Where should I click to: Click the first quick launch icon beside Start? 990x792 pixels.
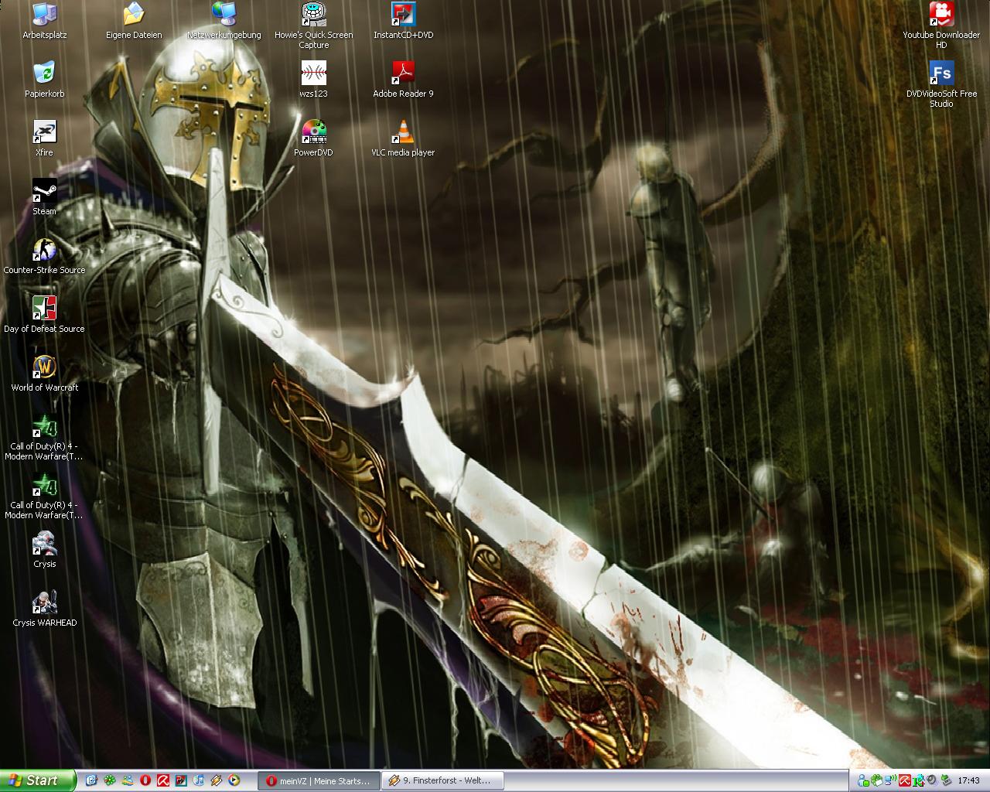(x=91, y=780)
